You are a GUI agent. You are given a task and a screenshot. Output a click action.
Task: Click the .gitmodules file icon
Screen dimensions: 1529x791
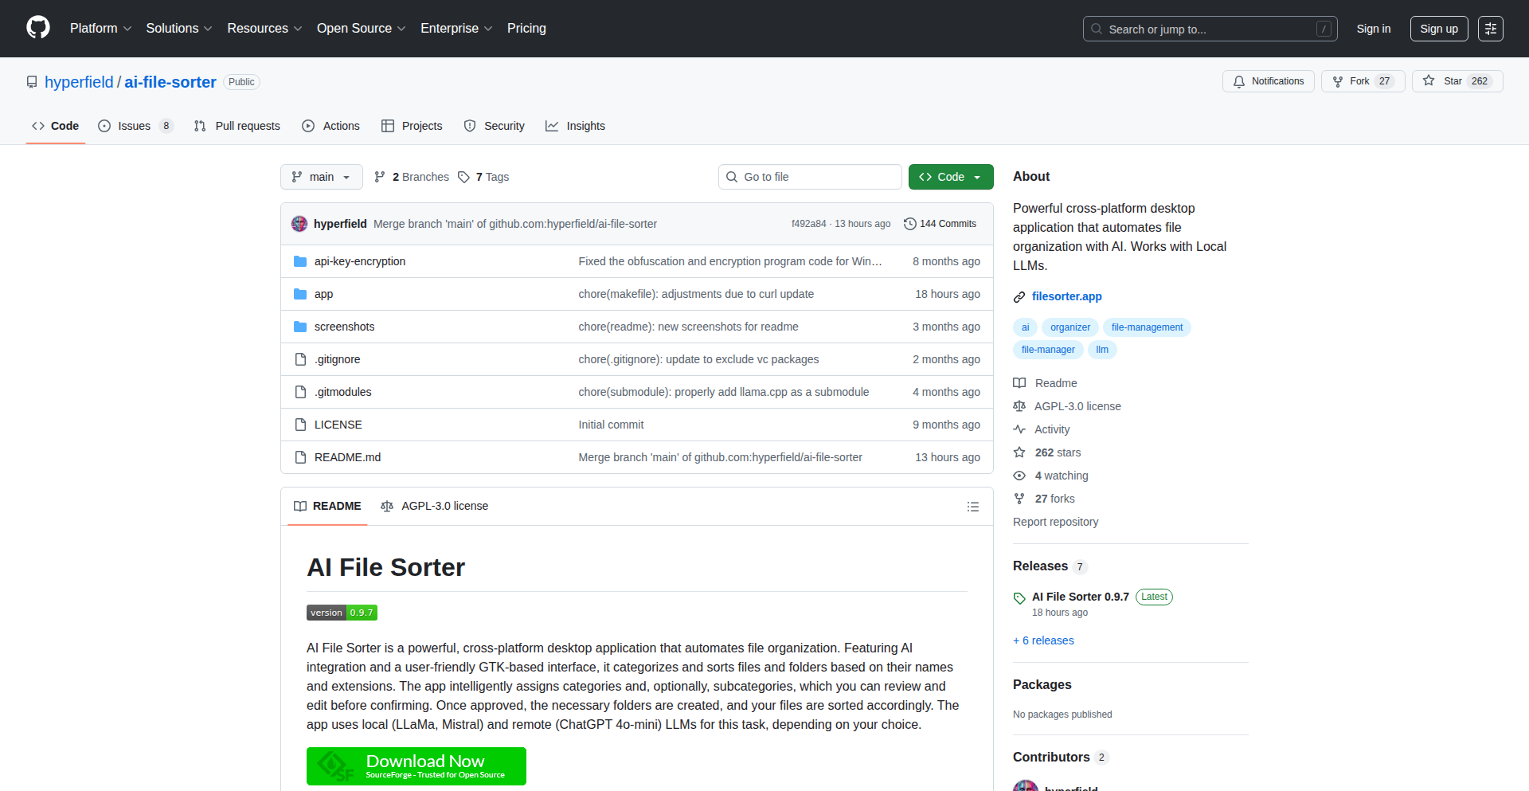click(300, 392)
